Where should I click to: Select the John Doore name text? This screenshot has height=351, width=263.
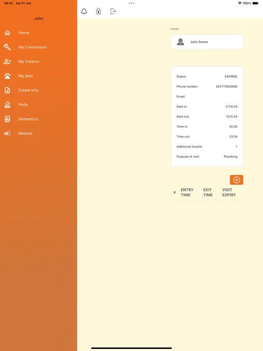[199, 42]
